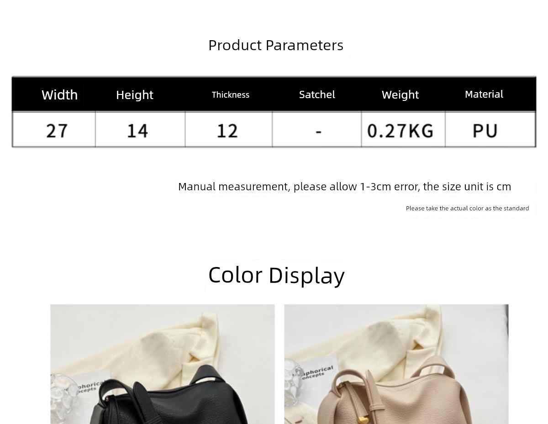The image size is (548, 424).
Task: Select the Weight column header
Action: tap(400, 94)
